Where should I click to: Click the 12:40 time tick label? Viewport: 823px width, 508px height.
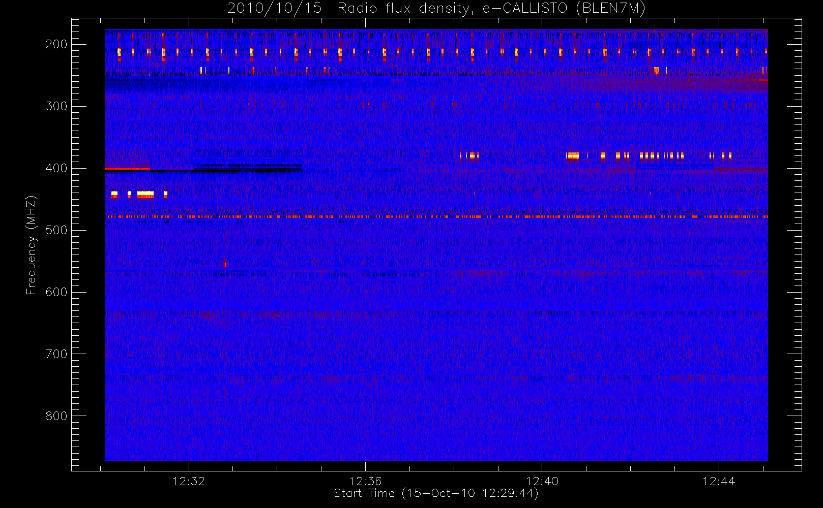tap(542, 481)
